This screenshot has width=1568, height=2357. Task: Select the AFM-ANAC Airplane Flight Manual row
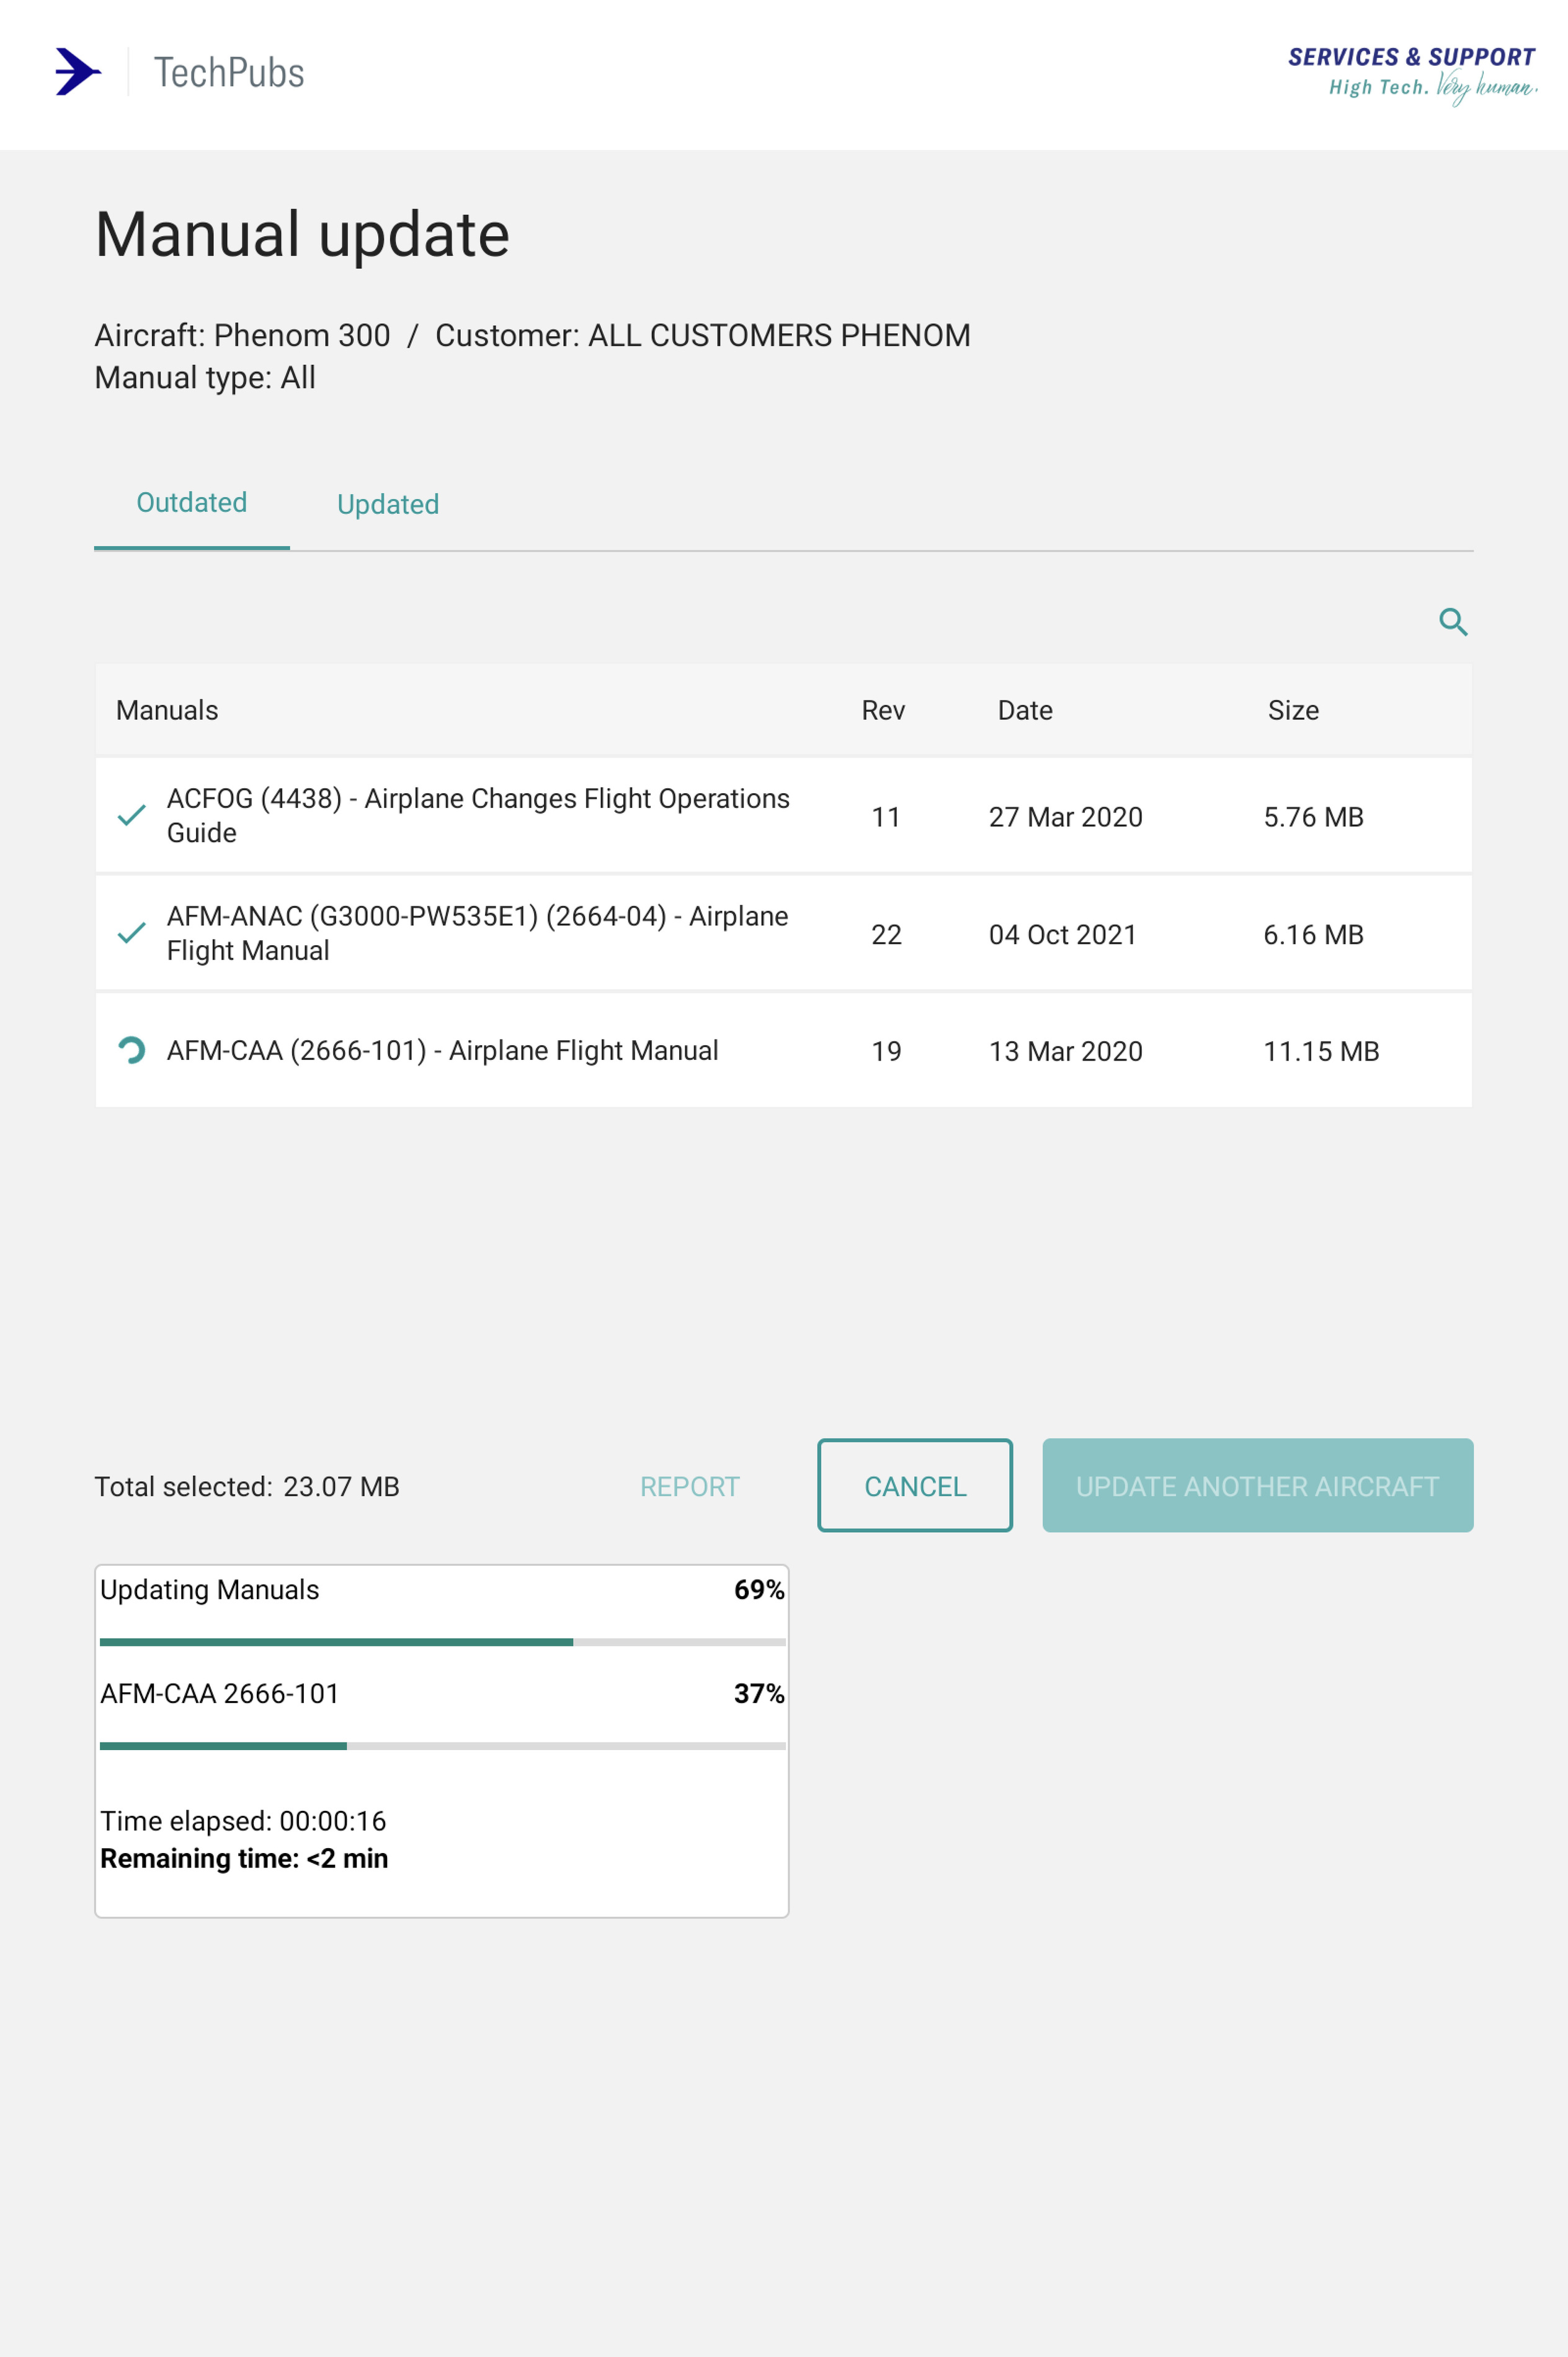pos(783,933)
